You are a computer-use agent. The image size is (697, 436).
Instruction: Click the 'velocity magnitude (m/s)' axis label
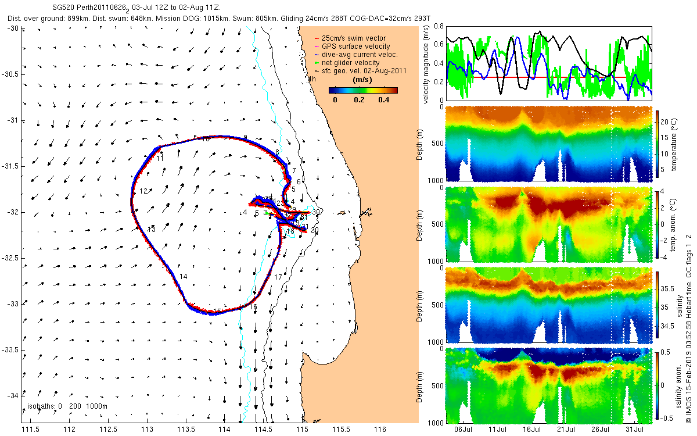point(427,65)
